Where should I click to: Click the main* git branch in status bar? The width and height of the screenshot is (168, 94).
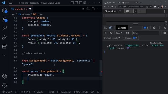(8, 92)
